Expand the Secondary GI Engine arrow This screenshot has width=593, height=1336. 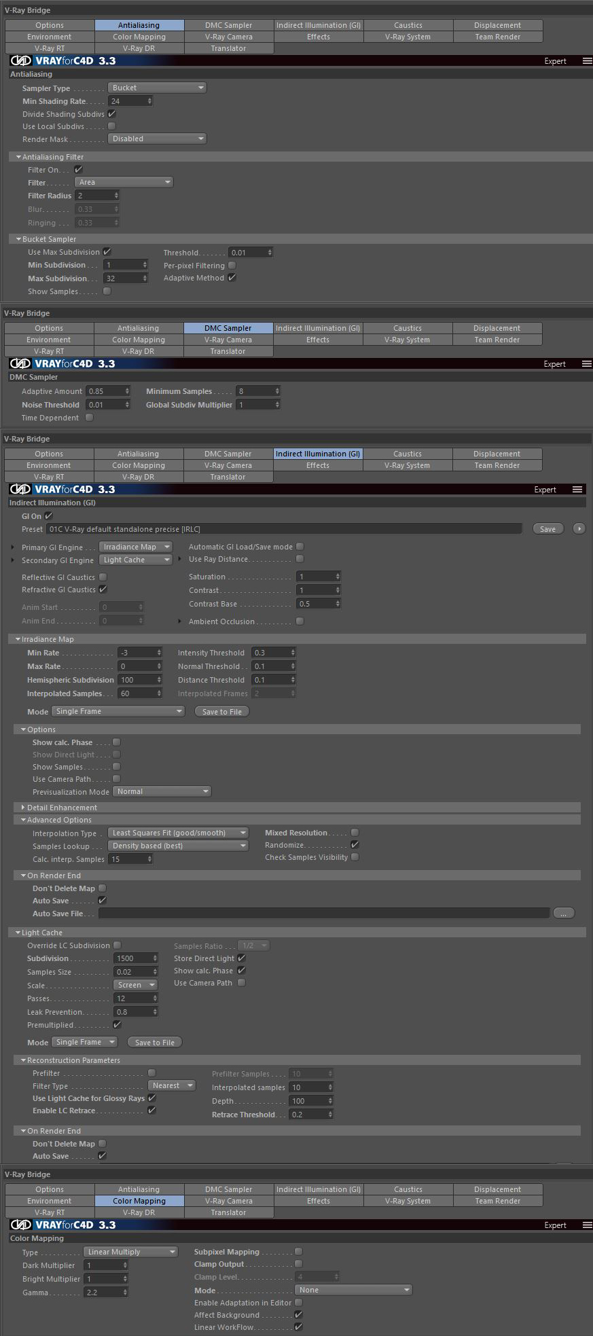tap(13, 560)
